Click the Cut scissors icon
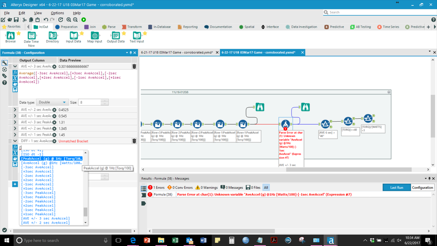This screenshot has width=437, height=246. 24,20
